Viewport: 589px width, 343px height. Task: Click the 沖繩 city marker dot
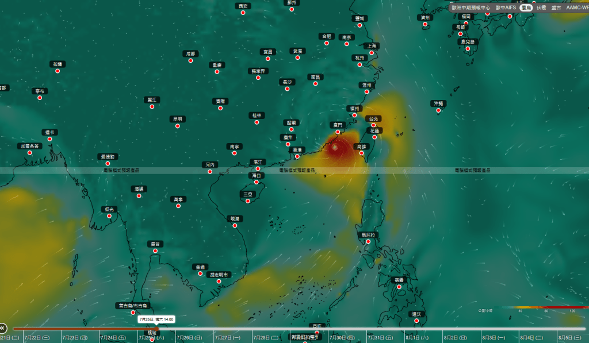438,110
